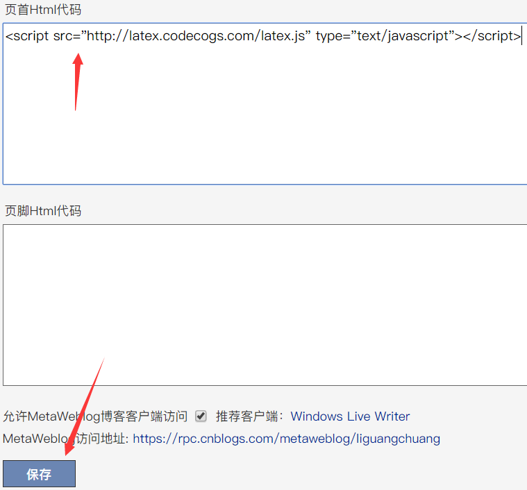Click the 推荐客户端 label text
Screen dimensions: 527x490
(x=249, y=416)
